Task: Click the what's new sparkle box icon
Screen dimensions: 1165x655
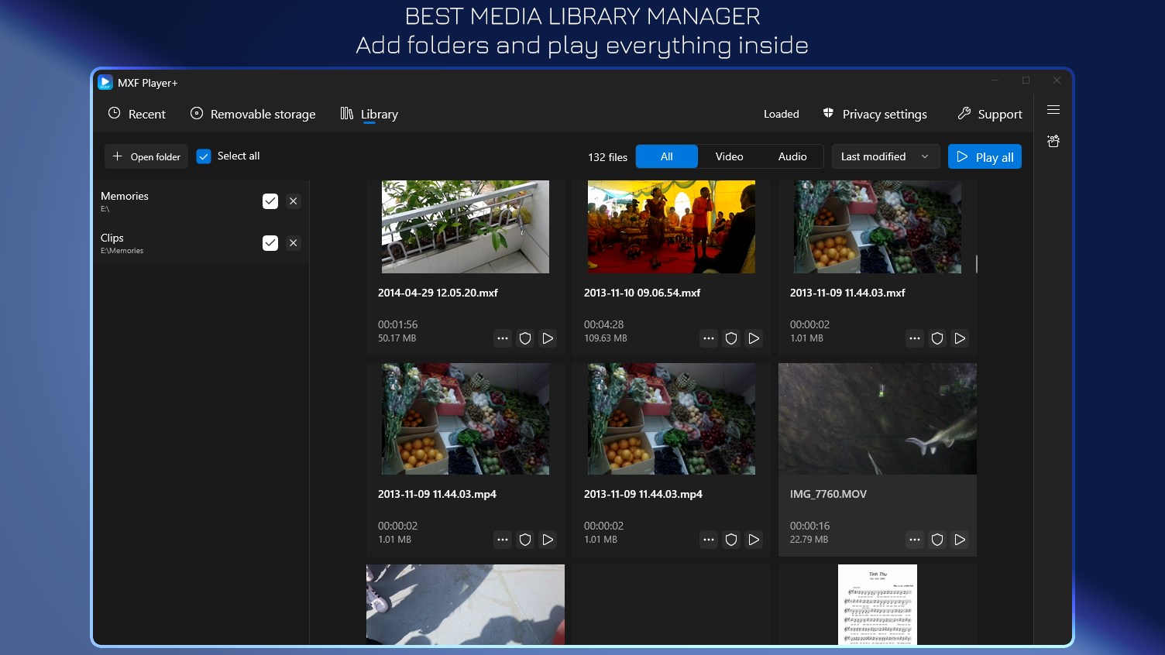Action: coord(1053,141)
